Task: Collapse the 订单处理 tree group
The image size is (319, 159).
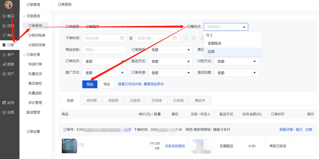Action: coord(25,54)
